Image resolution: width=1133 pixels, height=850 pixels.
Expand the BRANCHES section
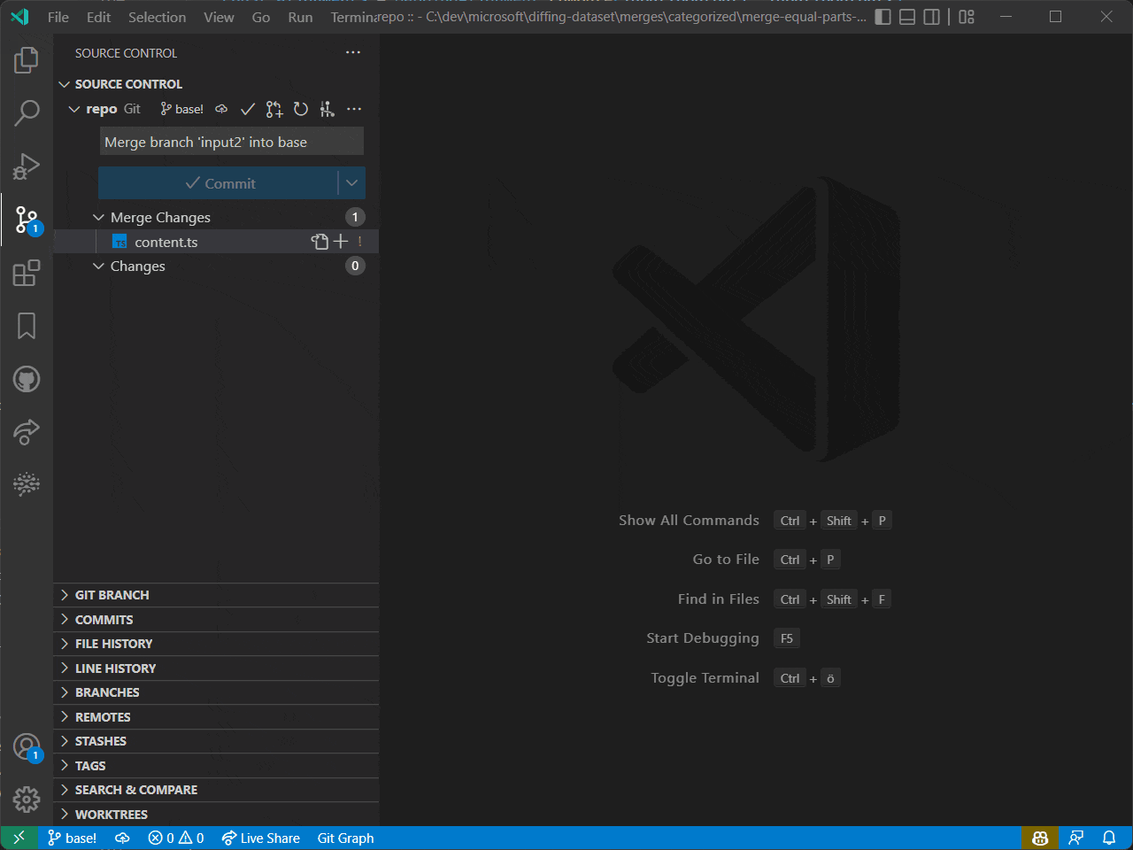click(216, 692)
